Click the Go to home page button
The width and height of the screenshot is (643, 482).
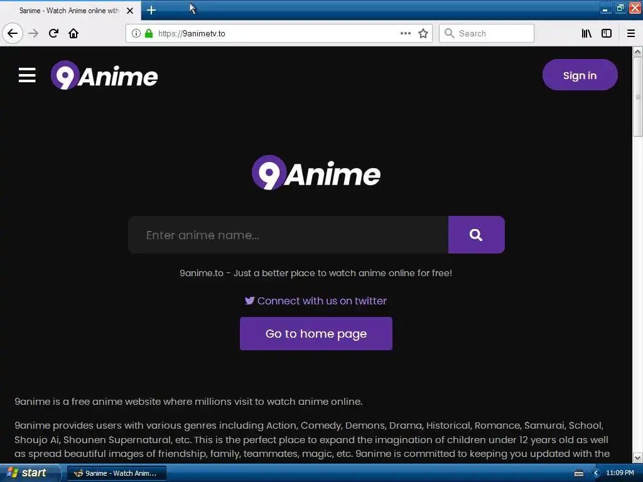coord(316,334)
